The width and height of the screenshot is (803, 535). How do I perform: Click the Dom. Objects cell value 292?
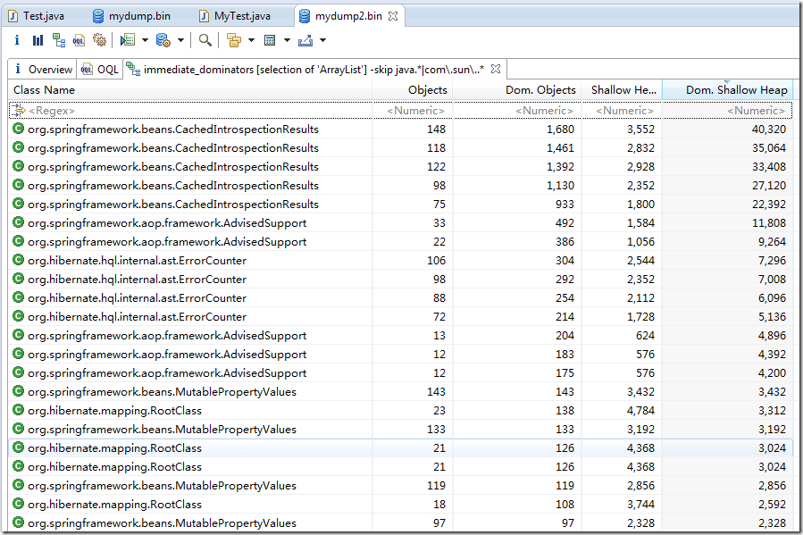click(x=565, y=279)
